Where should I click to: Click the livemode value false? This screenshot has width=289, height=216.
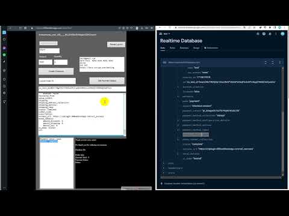[x=197, y=92]
